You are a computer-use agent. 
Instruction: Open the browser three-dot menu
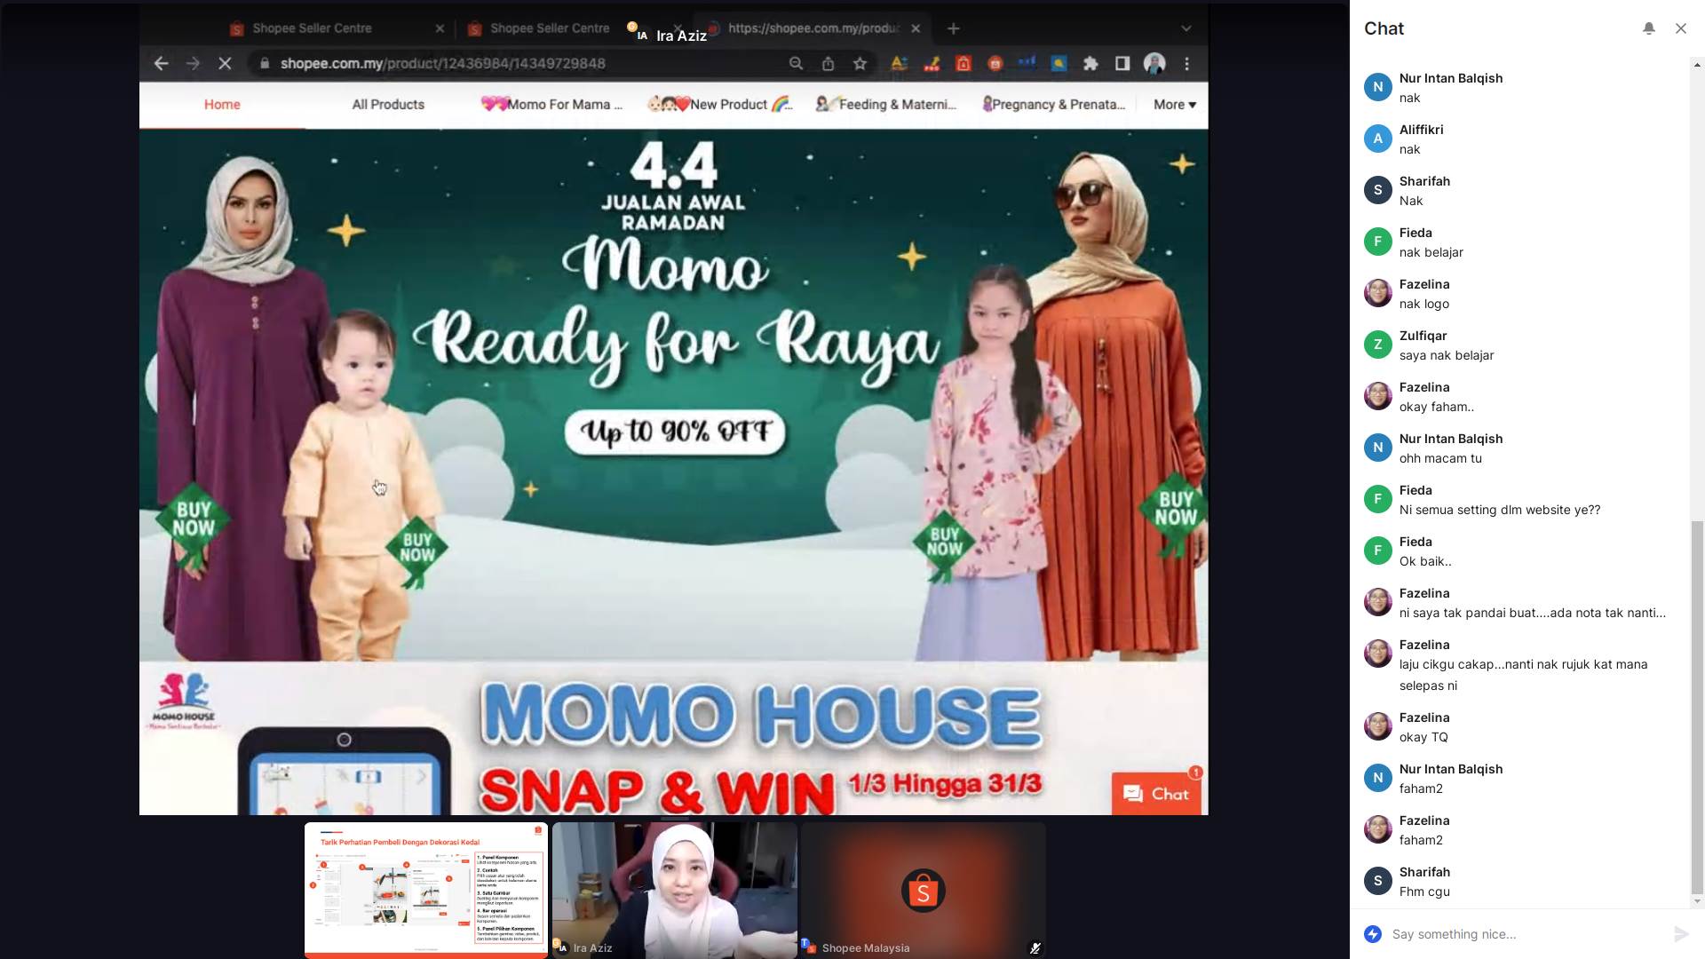point(1186,64)
